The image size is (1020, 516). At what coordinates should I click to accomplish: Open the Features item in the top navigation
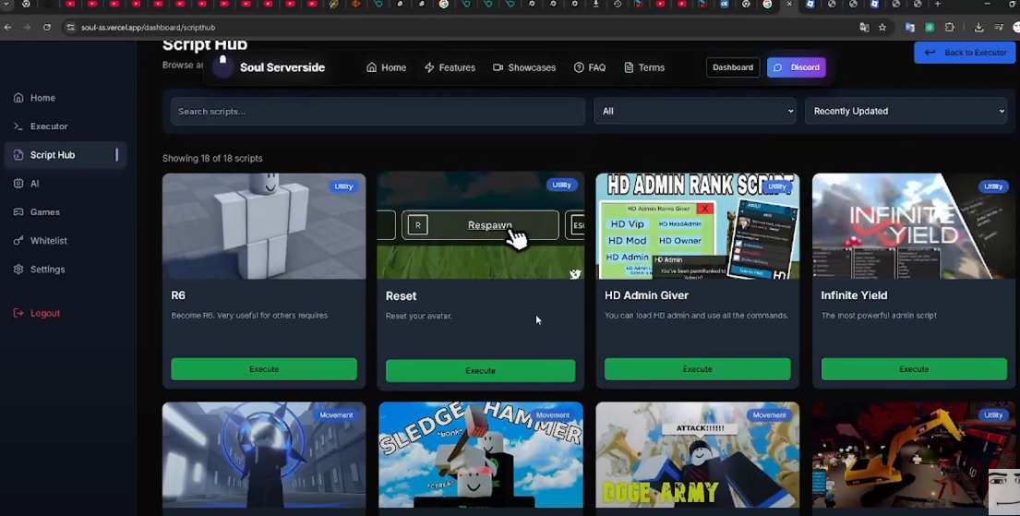(x=450, y=67)
